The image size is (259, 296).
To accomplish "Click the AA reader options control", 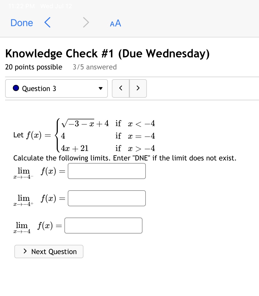I will [x=115, y=23].
